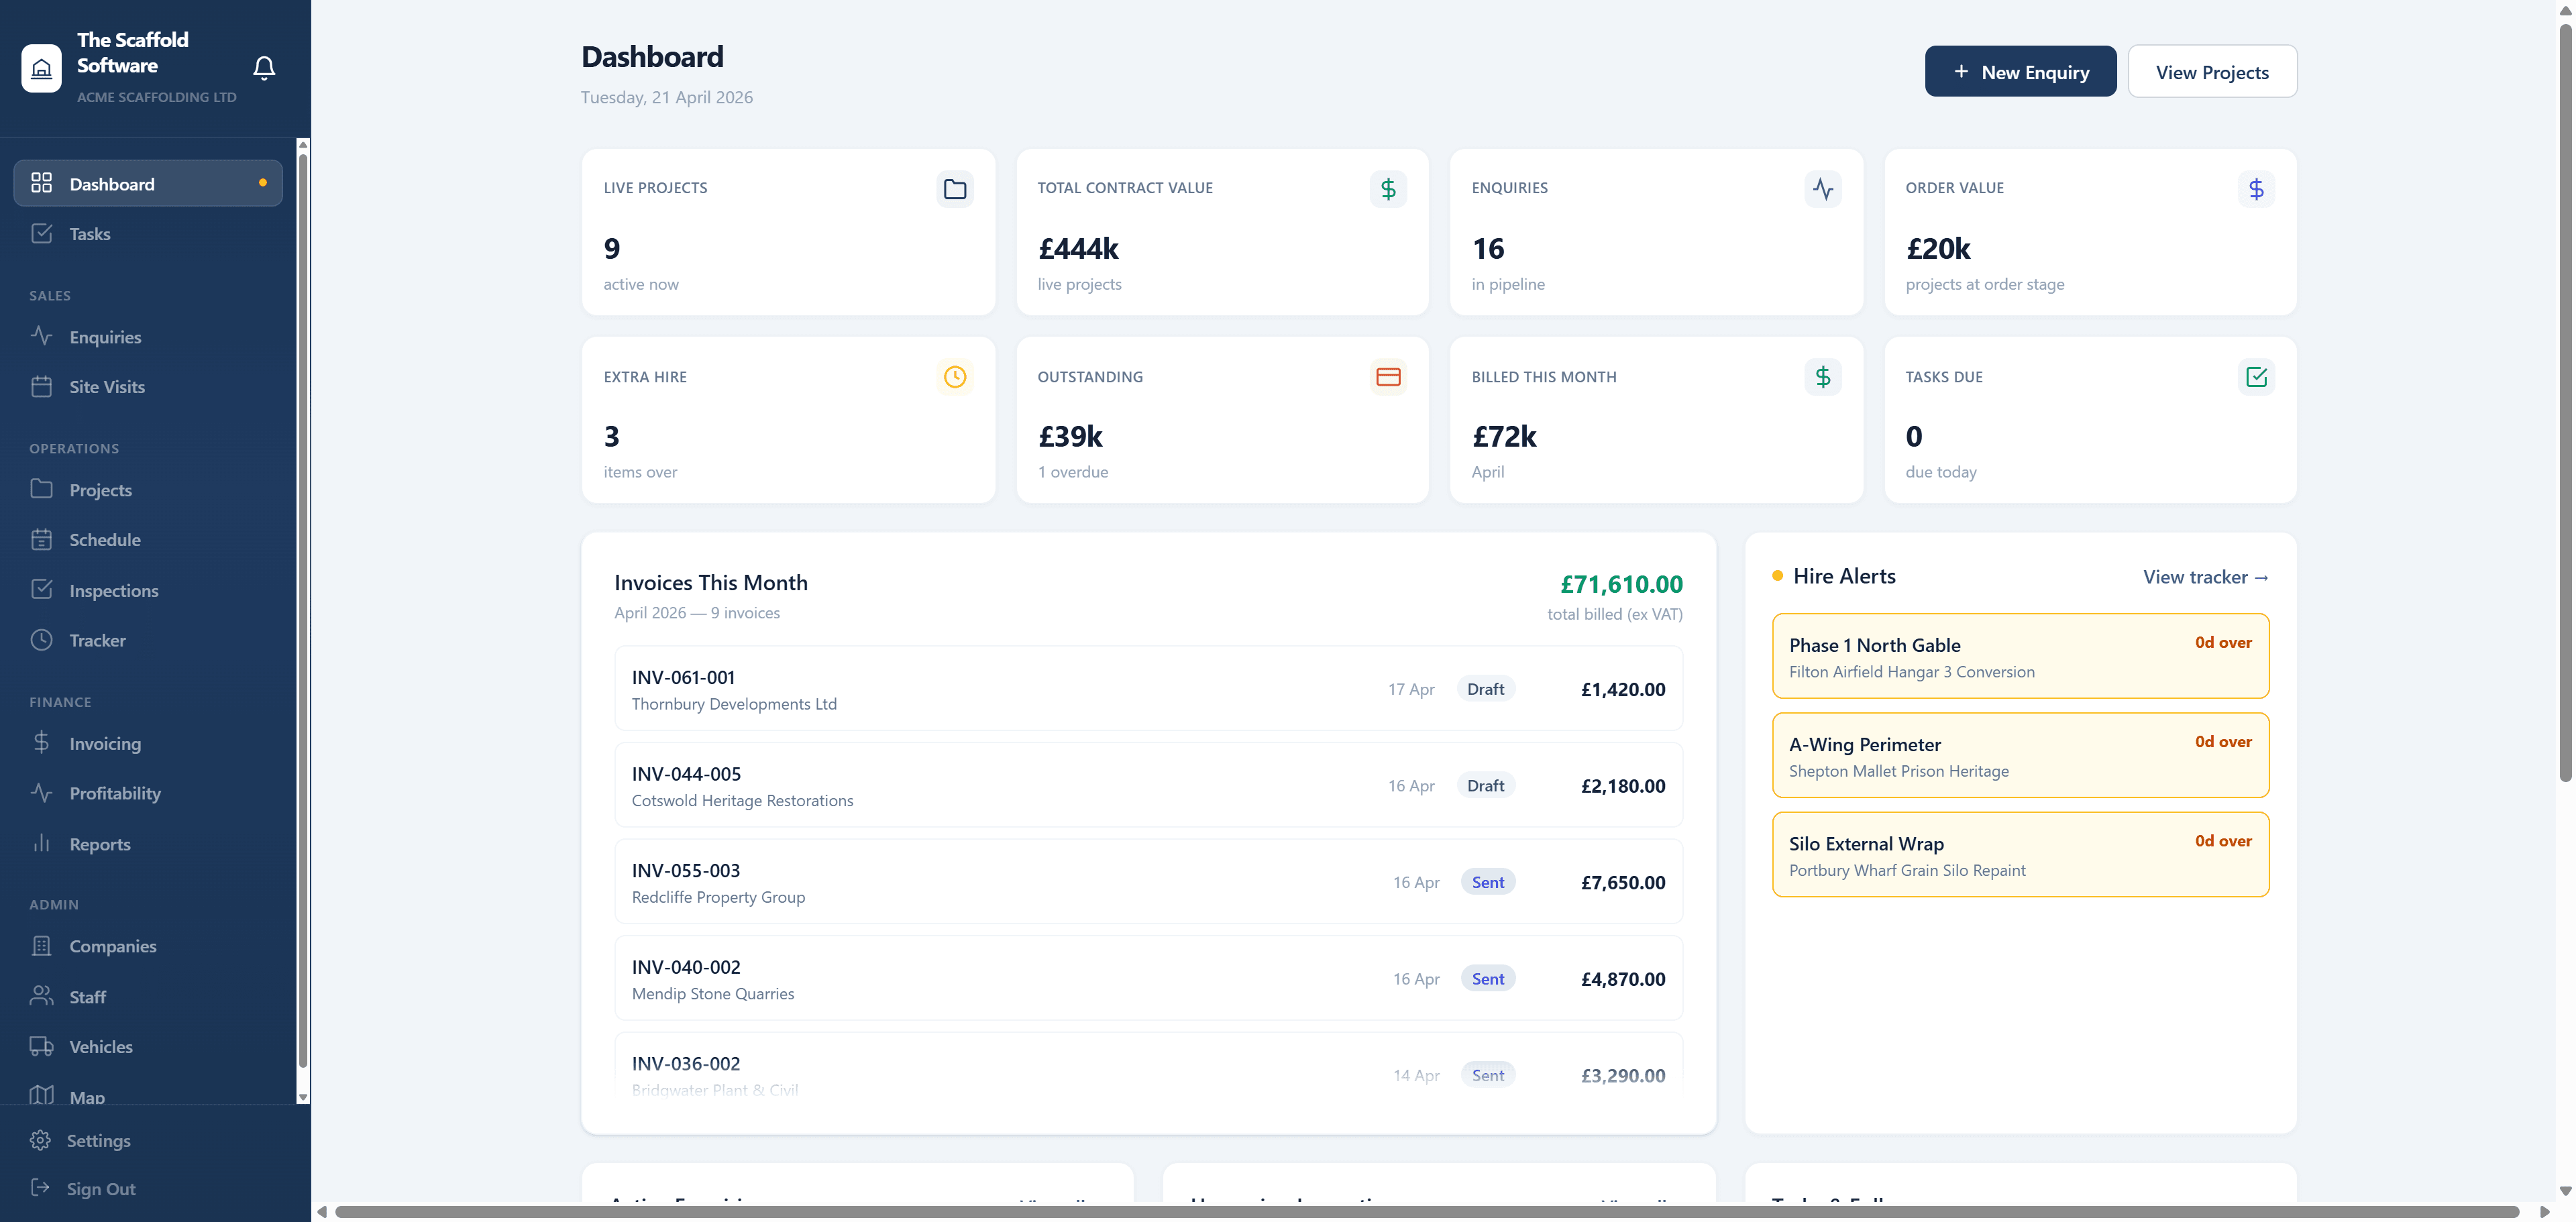Open notifications bell in sidebar header
Viewport: 2576px width, 1222px height.
264,67
